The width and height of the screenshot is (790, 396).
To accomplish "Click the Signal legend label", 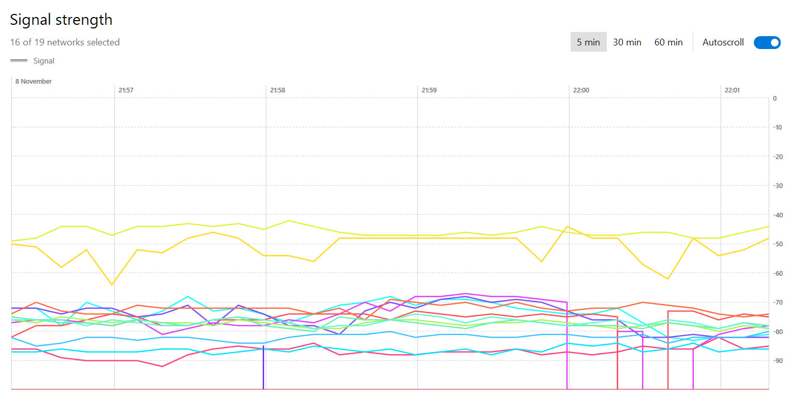I will pos(44,61).
